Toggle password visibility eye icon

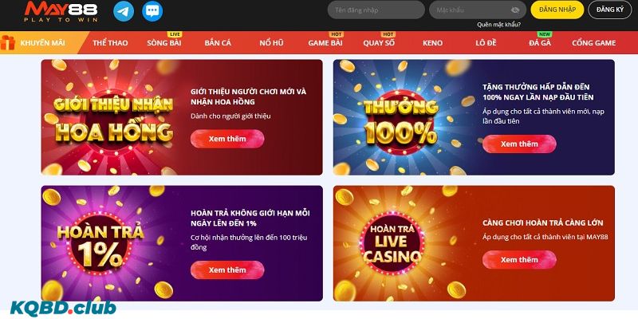coord(515,10)
